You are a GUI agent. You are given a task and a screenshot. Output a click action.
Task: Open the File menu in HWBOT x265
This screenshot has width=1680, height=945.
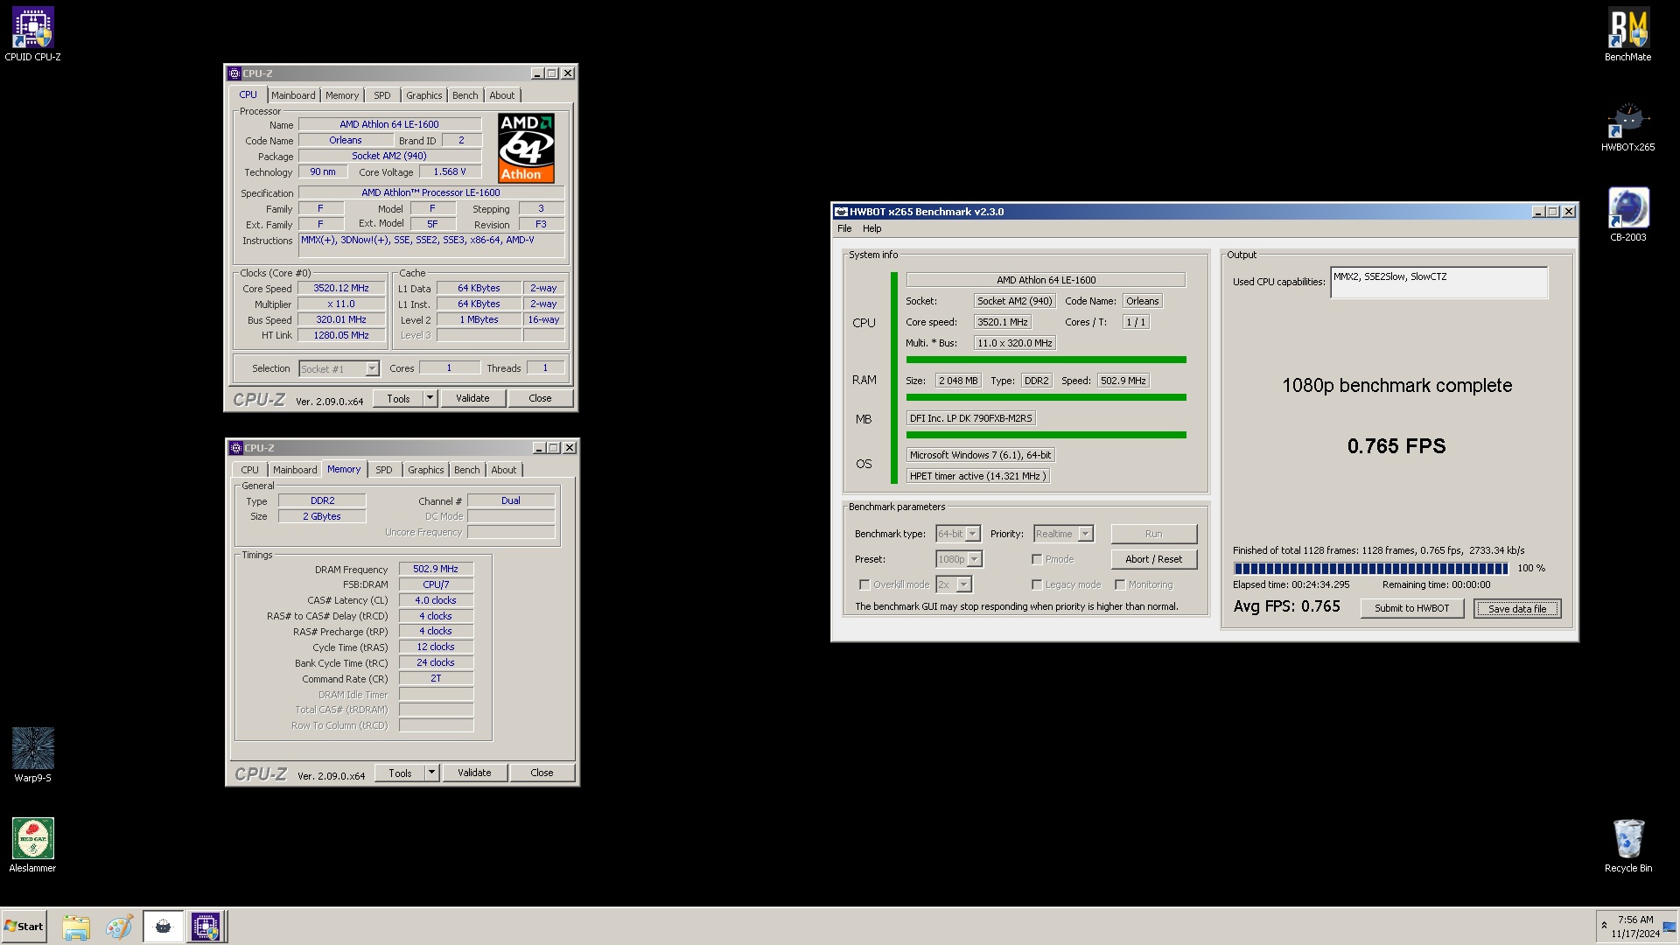tap(844, 228)
